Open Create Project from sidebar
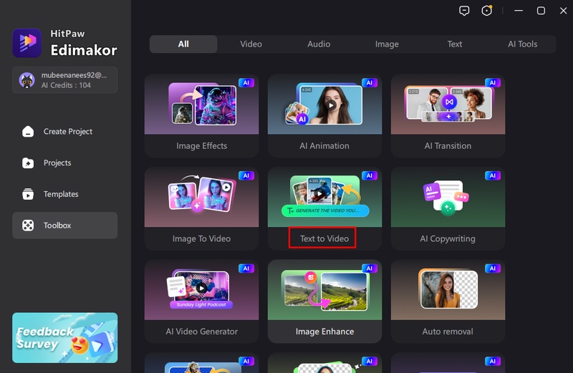 (x=65, y=132)
